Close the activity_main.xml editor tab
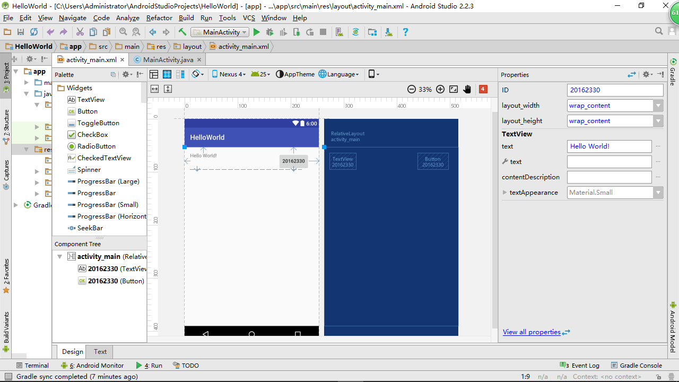 point(122,60)
